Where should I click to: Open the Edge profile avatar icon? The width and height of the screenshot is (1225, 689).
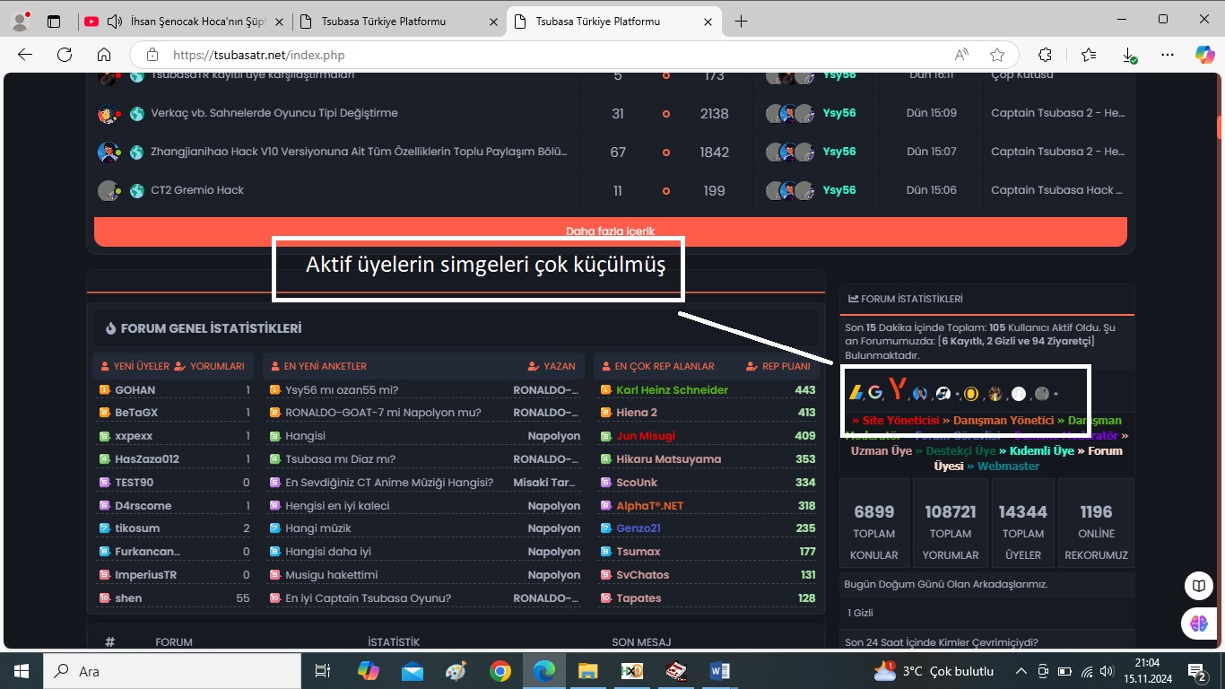click(x=19, y=21)
